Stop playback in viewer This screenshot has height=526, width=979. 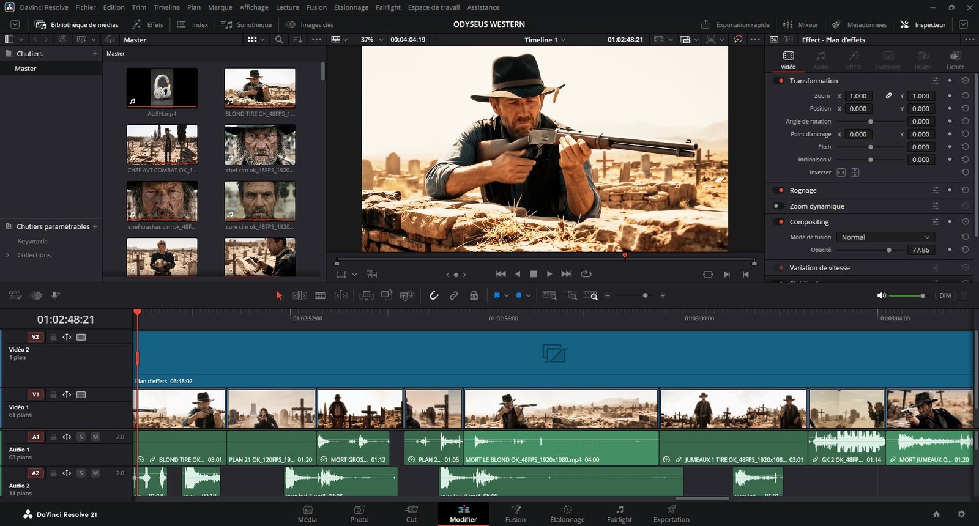tap(534, 274)
